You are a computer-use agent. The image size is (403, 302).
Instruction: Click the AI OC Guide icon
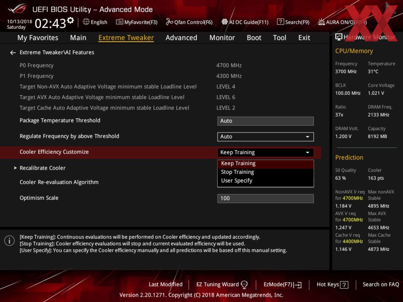pos(225,22)
